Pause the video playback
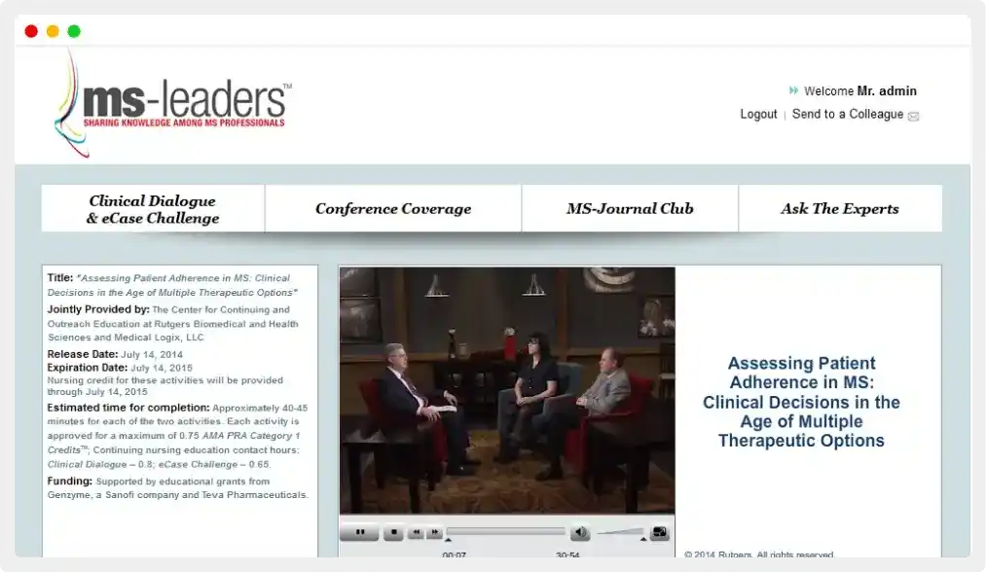The image size is (986, 572). pyautogui.click(x=360, y=532)
